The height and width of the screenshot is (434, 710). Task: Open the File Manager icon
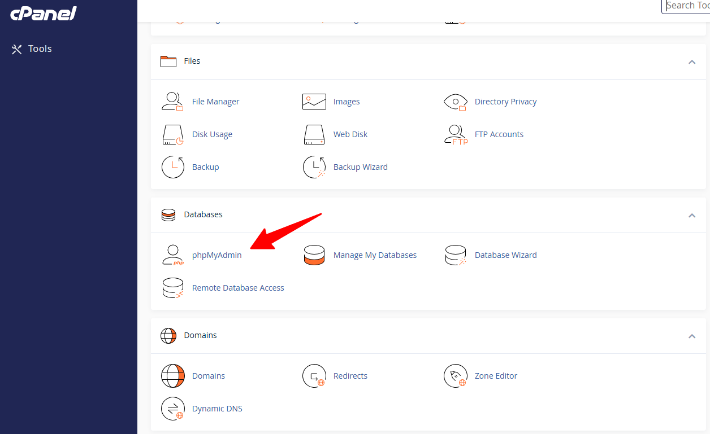pyautogui.click(x=172, y=102)
